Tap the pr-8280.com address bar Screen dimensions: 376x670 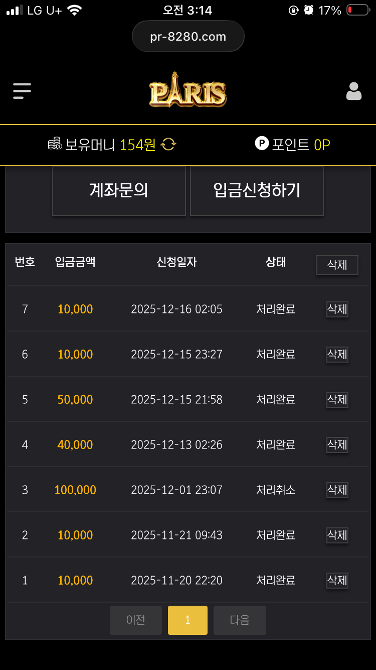click(x=188, y=37)
